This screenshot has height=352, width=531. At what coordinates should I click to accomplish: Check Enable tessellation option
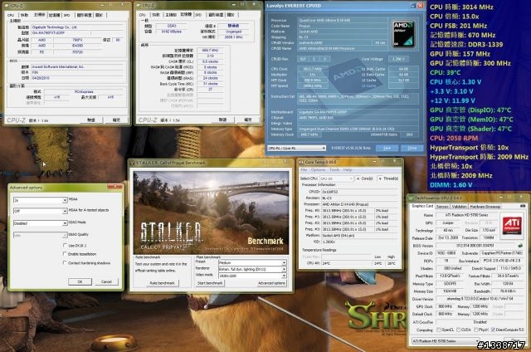(65, 254)
